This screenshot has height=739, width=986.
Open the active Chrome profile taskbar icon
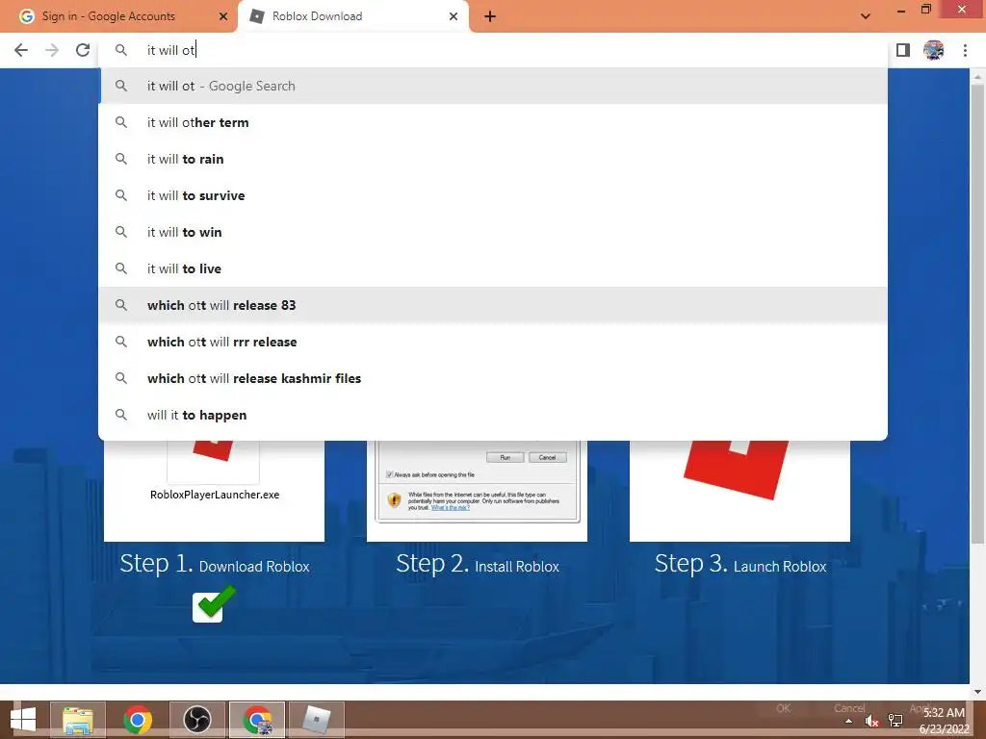pos(257,720)
